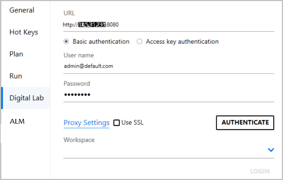This screenshot has height=180, width=283.
Task: Click the "Workspace" label text
Action: [79, 140]
